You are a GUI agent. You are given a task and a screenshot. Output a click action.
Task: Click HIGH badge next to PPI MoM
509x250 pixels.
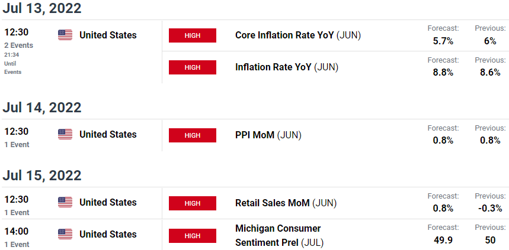(x=193, y=135)
